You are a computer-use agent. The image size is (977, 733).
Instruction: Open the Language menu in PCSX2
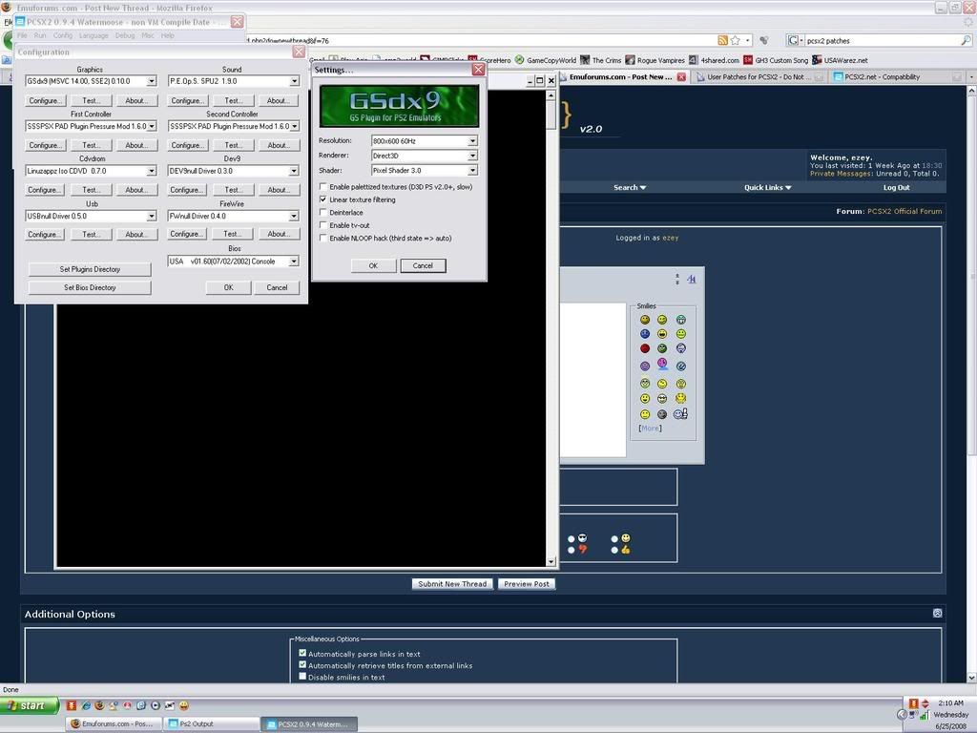click(x=94, y=35)
